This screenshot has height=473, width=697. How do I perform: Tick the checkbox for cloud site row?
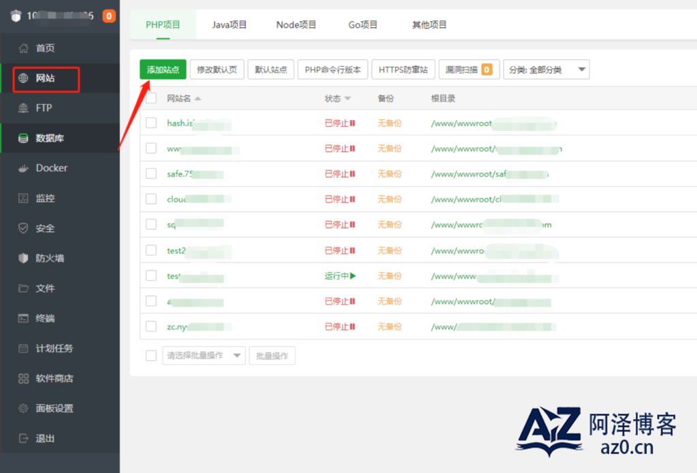click(x=151, y=199)
